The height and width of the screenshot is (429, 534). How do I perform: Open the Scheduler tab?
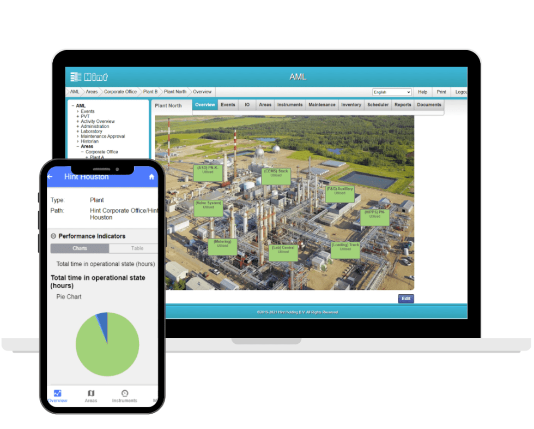click(x=378, y=104)
